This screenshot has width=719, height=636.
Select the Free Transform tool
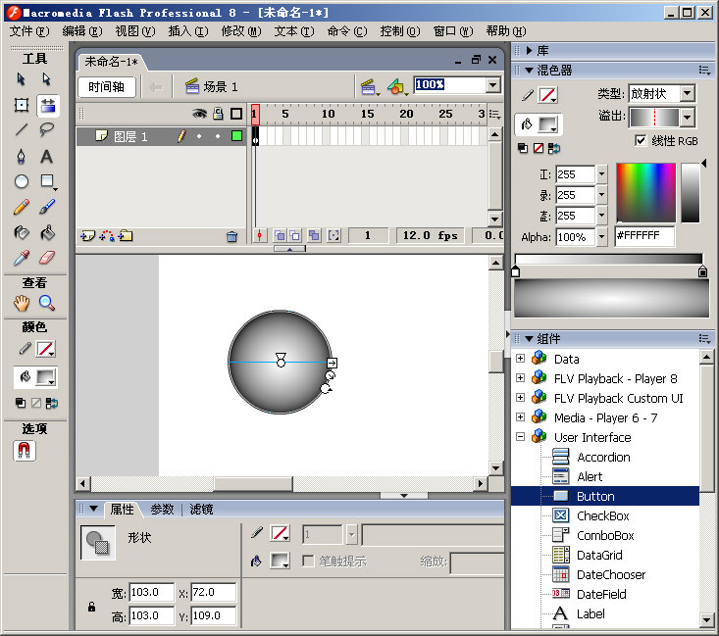22,105
